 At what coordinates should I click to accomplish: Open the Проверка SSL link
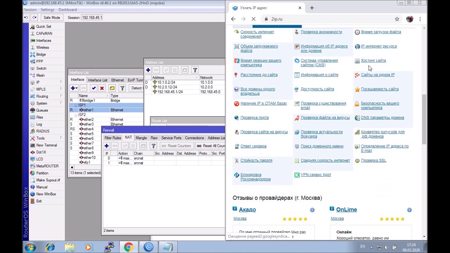(x=373, y=161)
